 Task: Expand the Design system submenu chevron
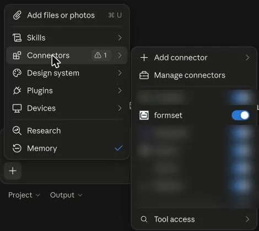click(120, 73)
